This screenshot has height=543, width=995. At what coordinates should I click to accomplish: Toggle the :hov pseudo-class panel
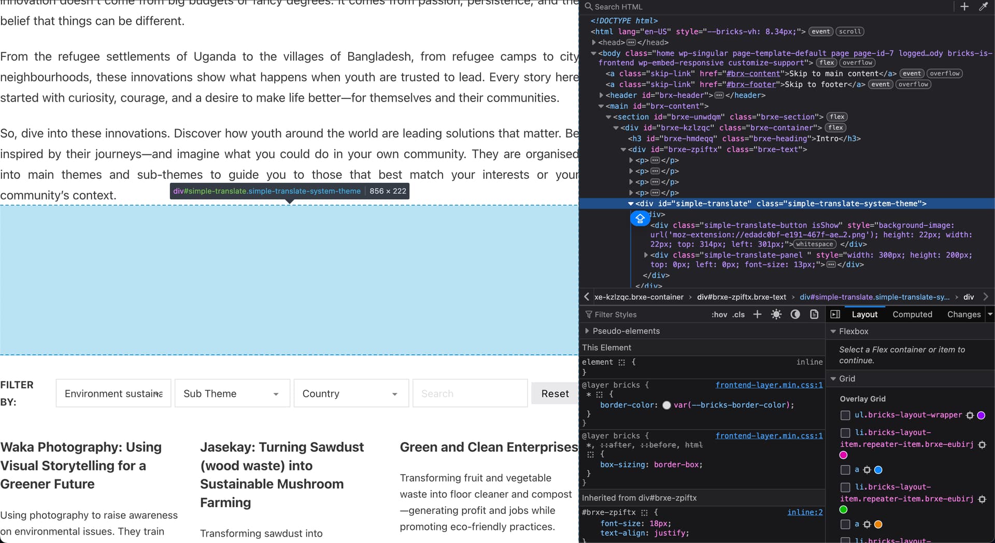(719, 315)
